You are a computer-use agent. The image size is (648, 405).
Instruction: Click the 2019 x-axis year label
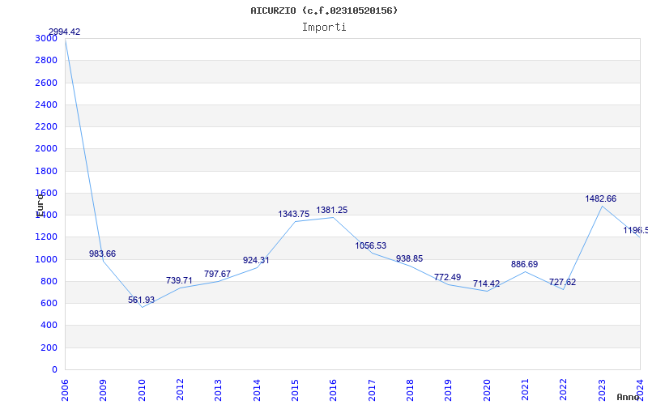coord(448,390)
